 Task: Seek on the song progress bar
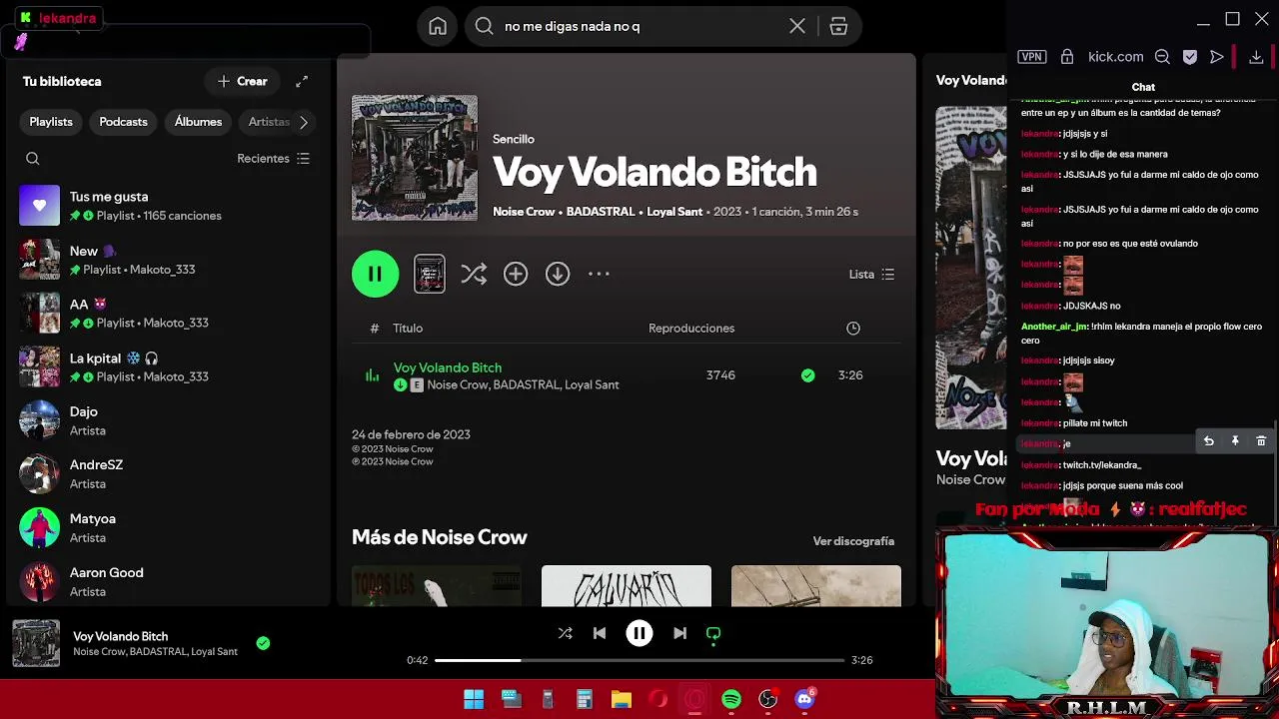(639, 660)
